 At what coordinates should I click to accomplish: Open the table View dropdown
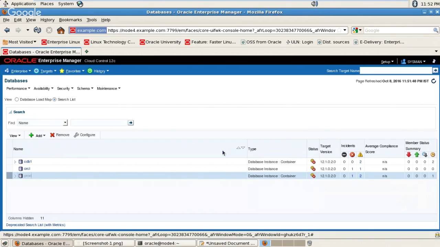pos(15,136)
